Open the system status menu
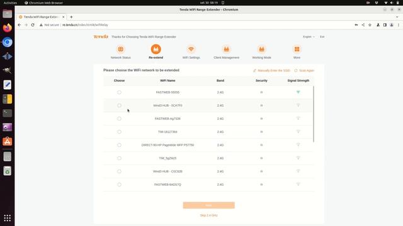 point(392,3)
